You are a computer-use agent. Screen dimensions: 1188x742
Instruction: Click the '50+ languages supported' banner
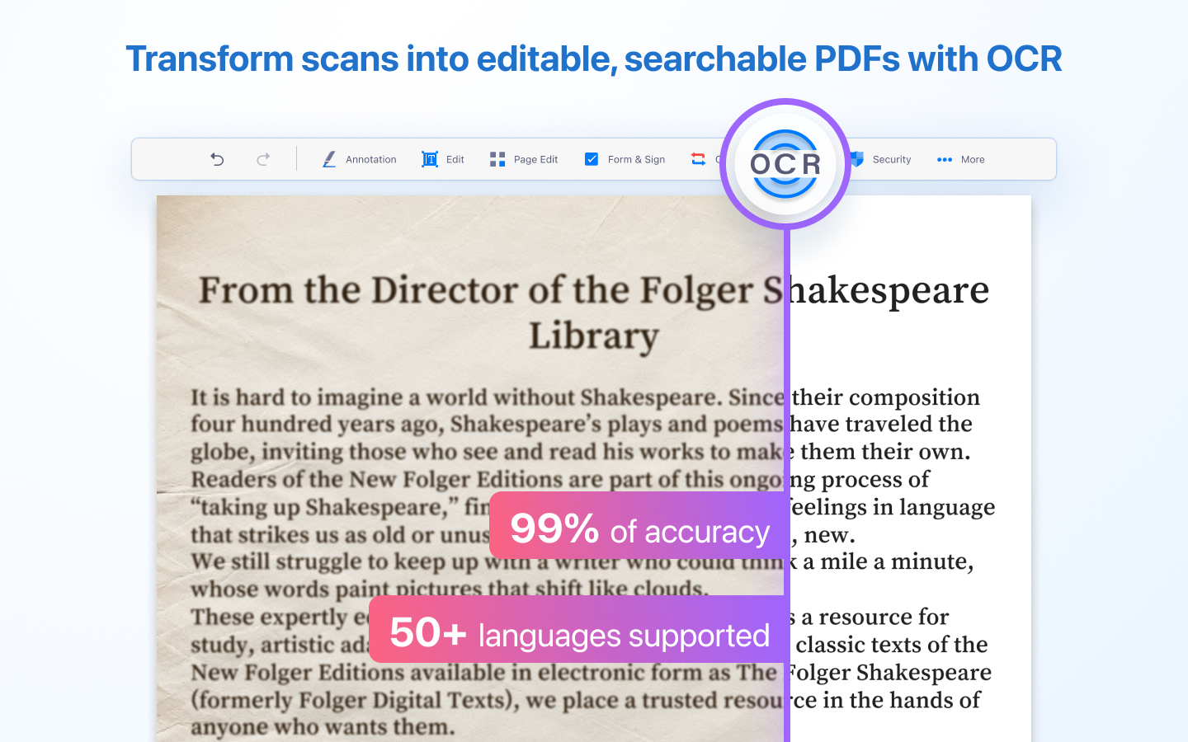click(x=579, y=630)
